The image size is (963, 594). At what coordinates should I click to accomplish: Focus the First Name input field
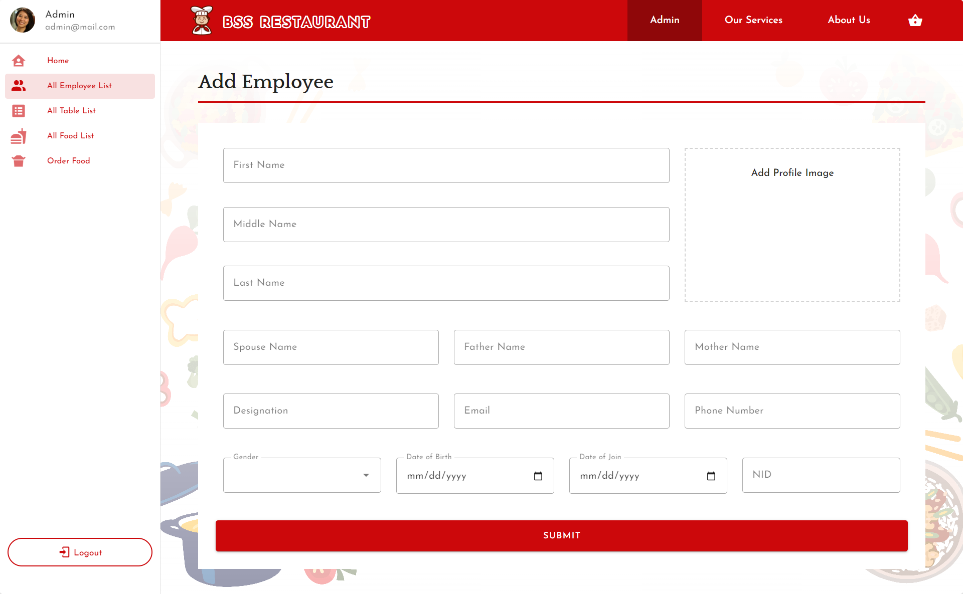pyautogui.click(x=446, y=165)
